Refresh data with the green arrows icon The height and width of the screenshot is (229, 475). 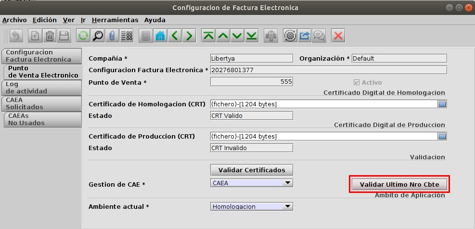tap(83, 36)
